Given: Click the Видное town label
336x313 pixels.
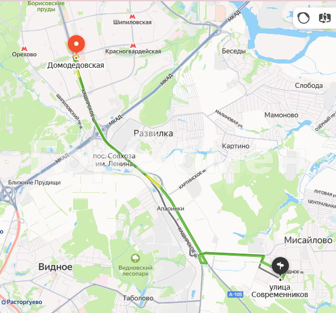Looking at the screenshot, I should (x=55, y=267).
